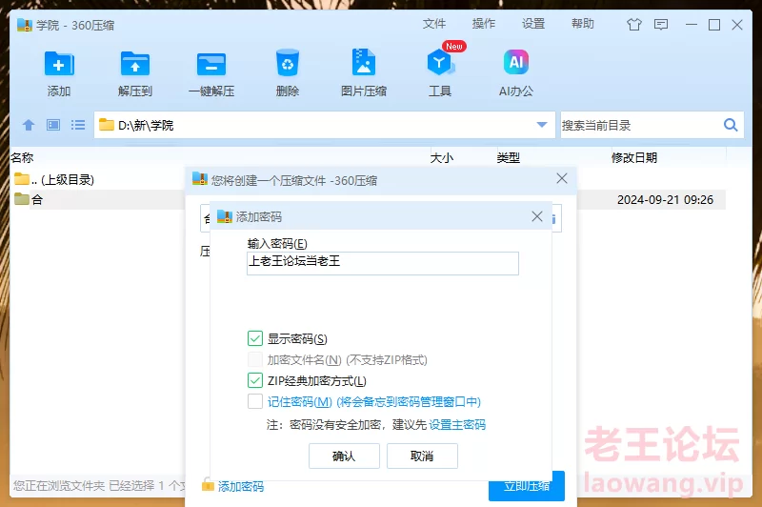
Task: Follow the 设置主密码 link
Action: pyautogui.click(x=457, y=425)
